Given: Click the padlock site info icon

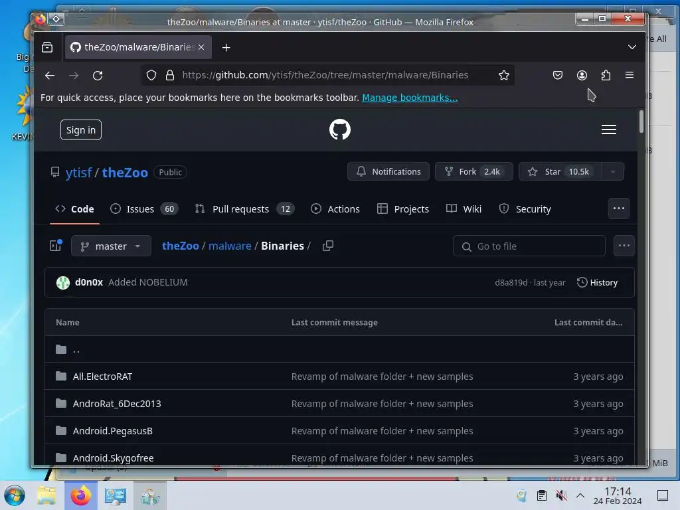Looking at the screenshot, I should pos(170,75).
